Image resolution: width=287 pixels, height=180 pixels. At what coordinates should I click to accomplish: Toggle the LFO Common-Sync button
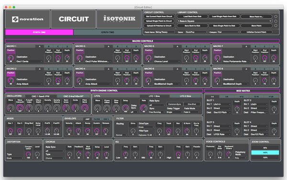175,104
